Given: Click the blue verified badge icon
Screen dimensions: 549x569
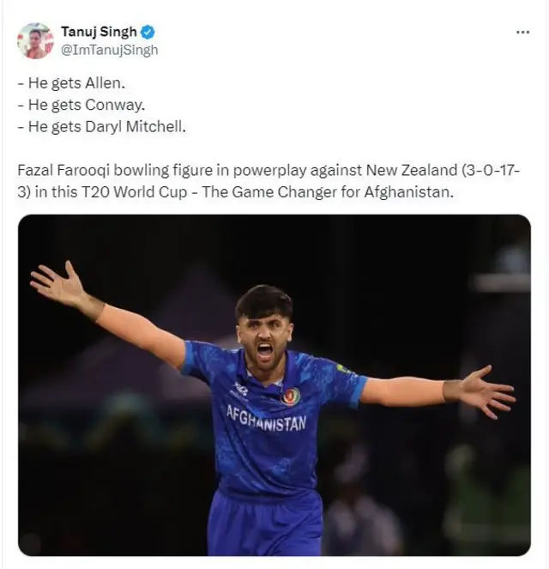Looking at the screenshot, I should tap(148, 33).
